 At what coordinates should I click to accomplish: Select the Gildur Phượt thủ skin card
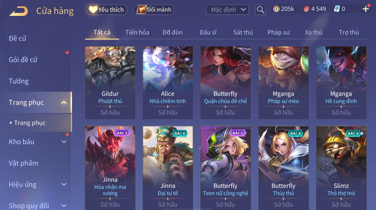click(110, 83)
